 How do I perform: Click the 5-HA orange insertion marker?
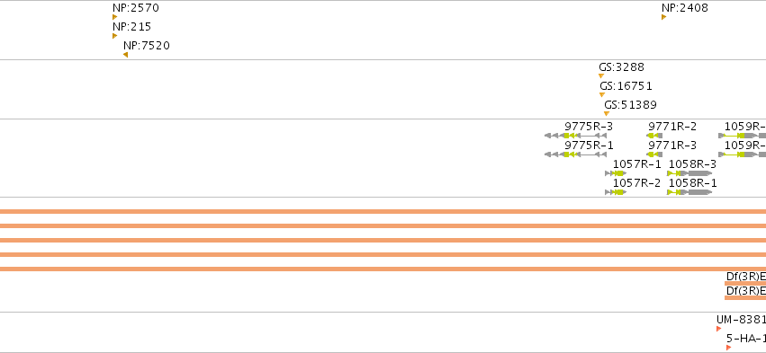coord(728,348)
